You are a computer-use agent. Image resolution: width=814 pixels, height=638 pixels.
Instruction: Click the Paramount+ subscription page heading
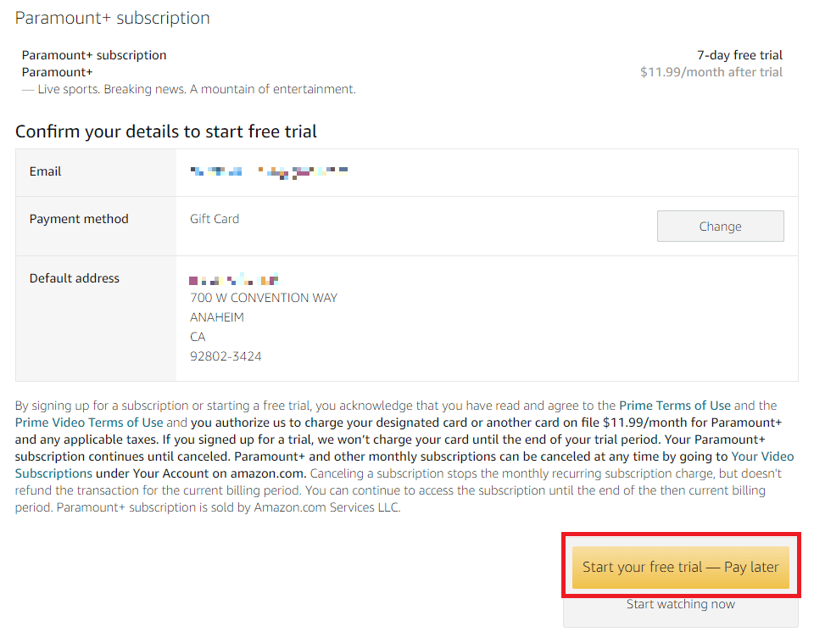click(x=113, y=18)
